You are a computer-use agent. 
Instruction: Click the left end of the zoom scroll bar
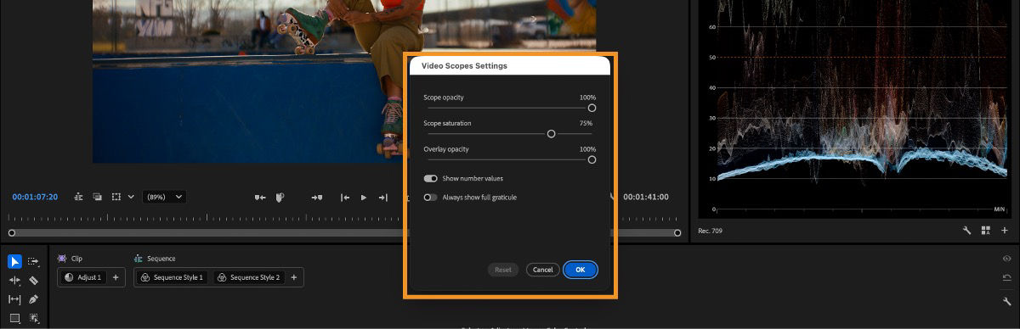pyautogui.click(x=11, y=232)
